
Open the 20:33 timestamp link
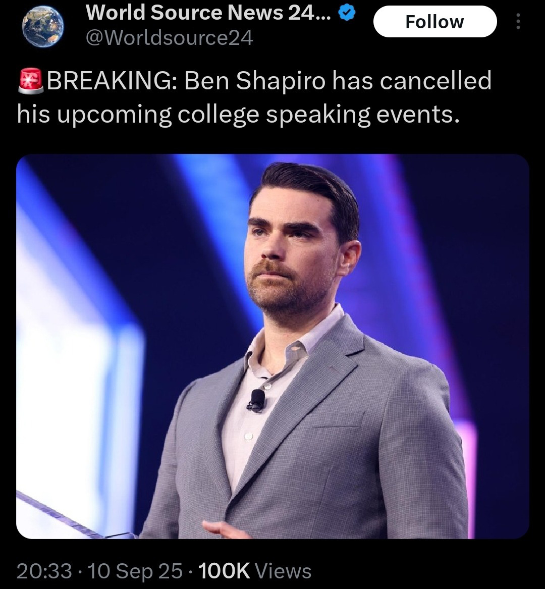[44, 571]
